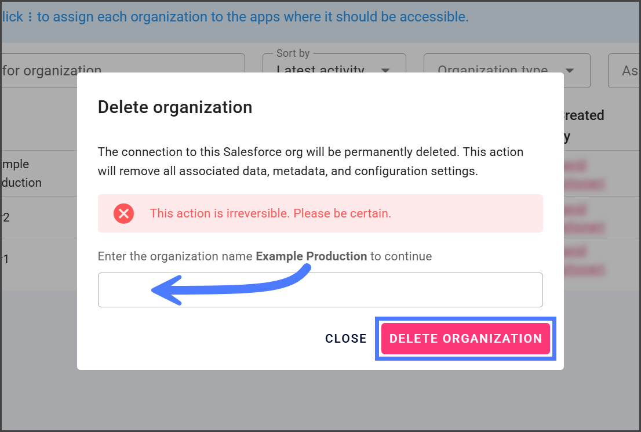Click bold Example Production text in dialog
641x432 pixels.
click(311, 256)
